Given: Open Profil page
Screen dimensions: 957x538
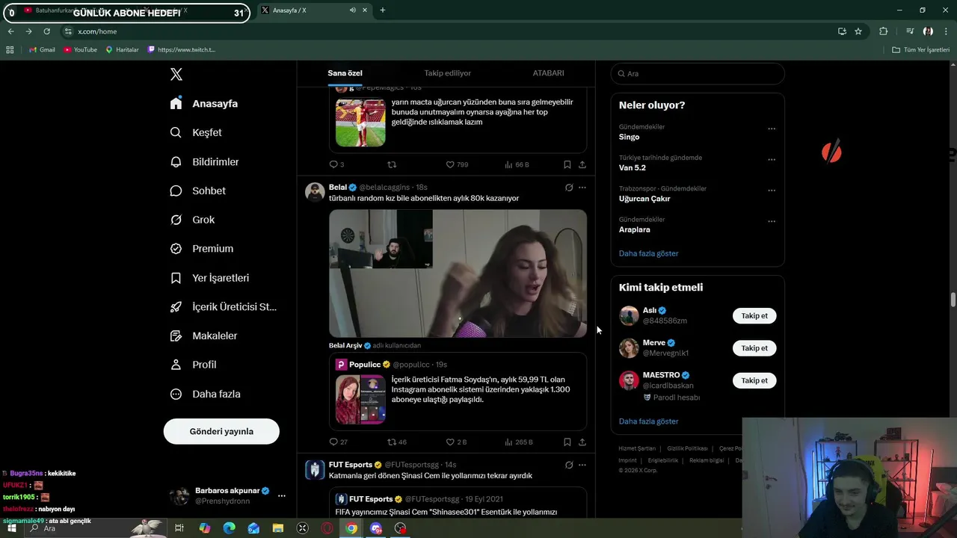Looking at the screenshot, I should [x=193, y=365].
